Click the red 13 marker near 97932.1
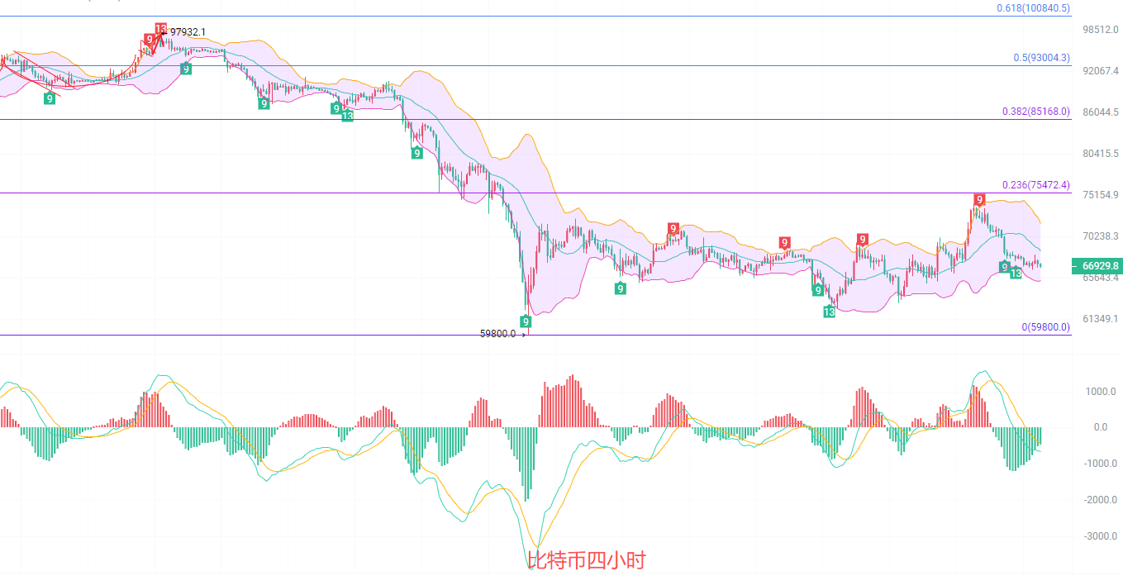This screenshot has width=1123, height=576. tap(160, 29)
